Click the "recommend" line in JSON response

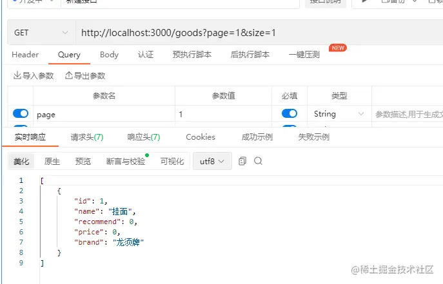pos(106,222)
